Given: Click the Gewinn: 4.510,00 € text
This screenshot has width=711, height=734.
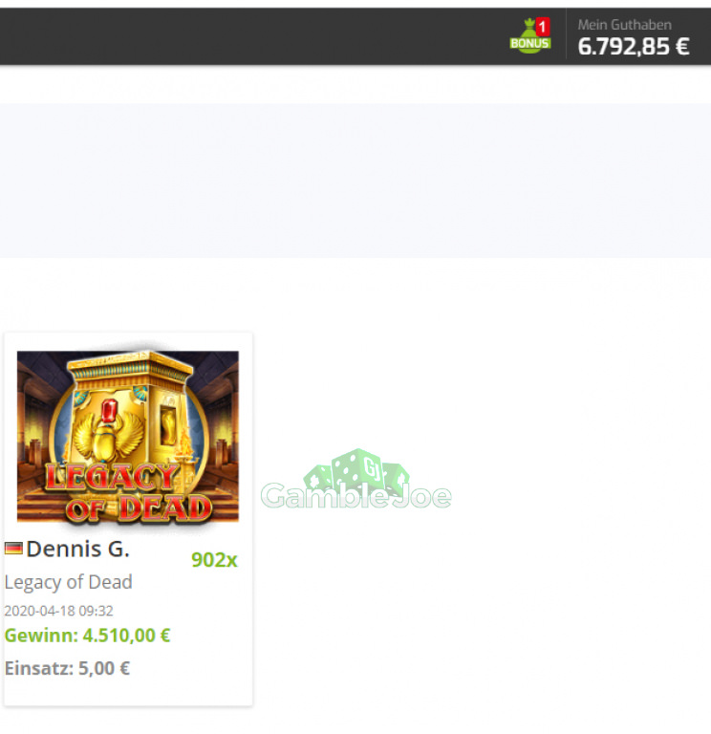Looking at the screenshot, I should click(x=88, y=636).
